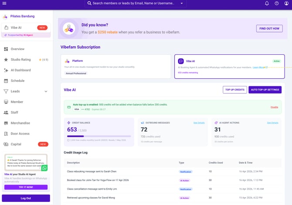Click the AI Agent Actions sparkle icon
The height and width of the screenshot is (205, 292).
(216, 123)
